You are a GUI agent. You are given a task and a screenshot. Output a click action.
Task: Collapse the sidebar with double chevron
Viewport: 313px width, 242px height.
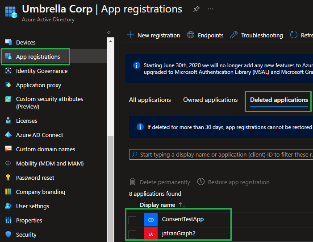(109, 32)
